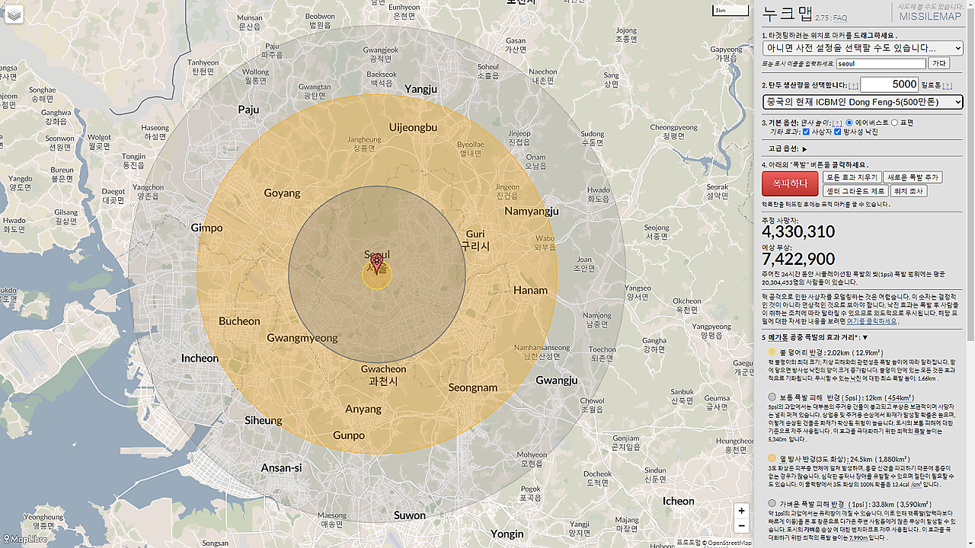Open the MISSILEMAP link
Viewport: 975px width, 548px height.
pos(931,17)
